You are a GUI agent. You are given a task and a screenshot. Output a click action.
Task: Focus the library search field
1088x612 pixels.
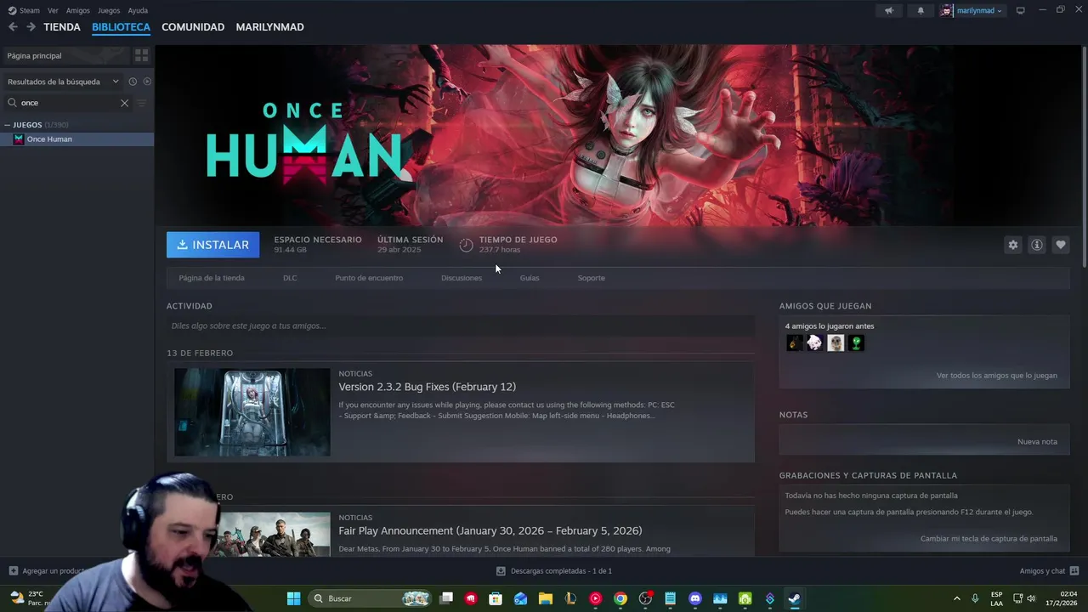point(68,103)
